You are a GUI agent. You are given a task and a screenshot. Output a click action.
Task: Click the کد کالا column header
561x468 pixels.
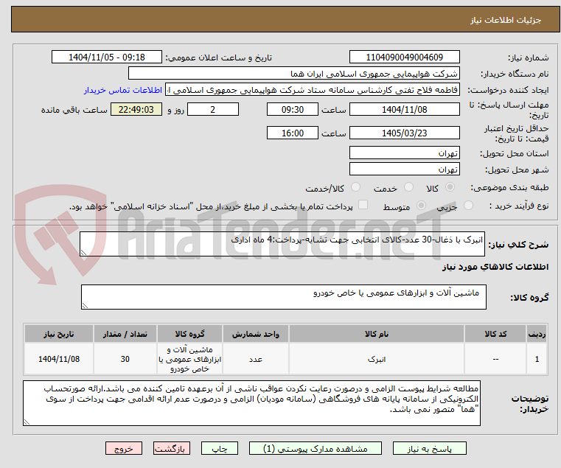[495, 334]
